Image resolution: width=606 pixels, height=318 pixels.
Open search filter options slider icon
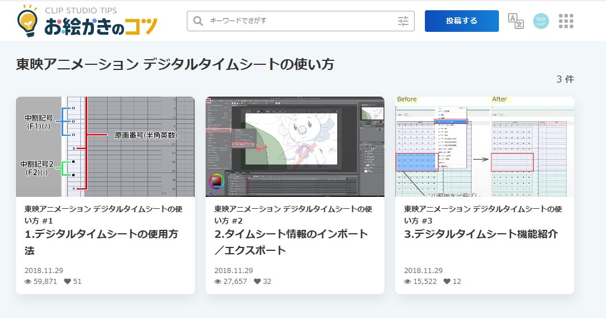pyautogui.click(x=403, y=21)
